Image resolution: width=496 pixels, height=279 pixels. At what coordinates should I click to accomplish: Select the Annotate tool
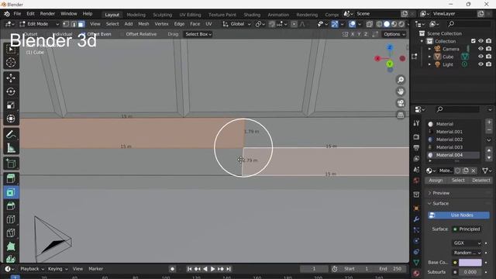click(11, 134)
